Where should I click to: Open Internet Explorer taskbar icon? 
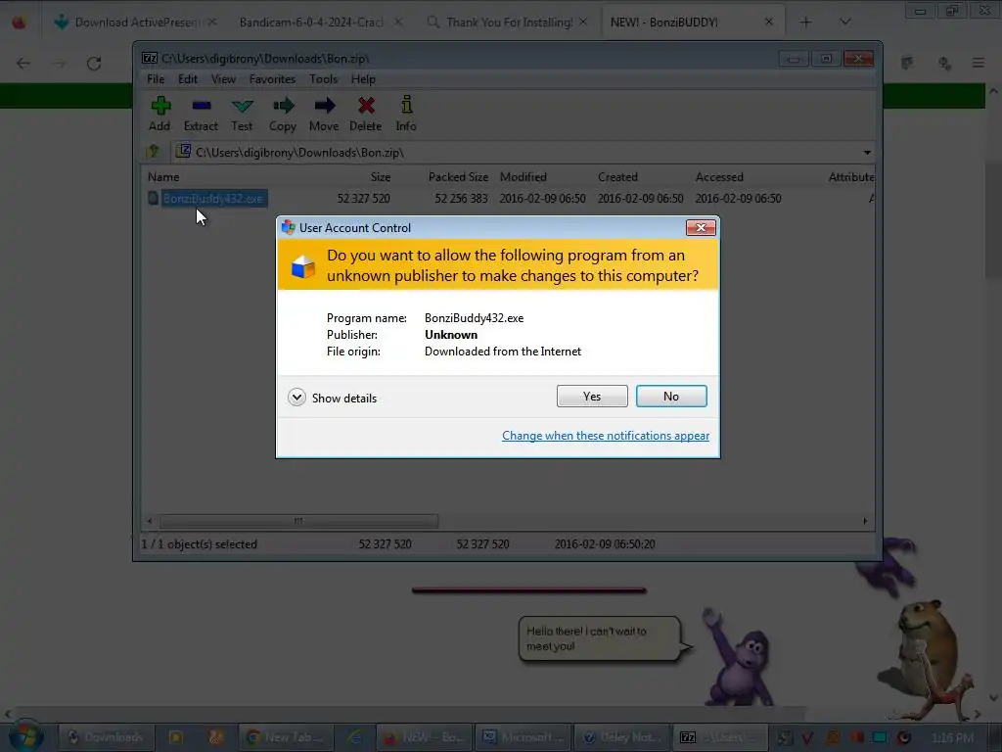pyautogui.click(x=354, y=737)
